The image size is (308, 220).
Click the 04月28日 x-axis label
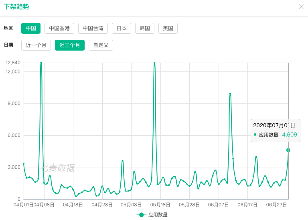coord(102,205)
